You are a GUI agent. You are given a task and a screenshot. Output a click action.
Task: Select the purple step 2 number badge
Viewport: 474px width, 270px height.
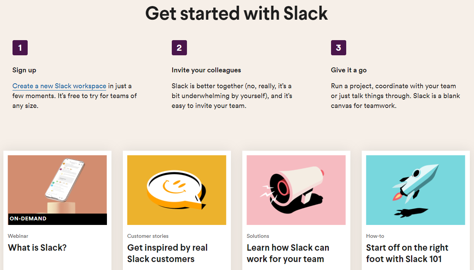[179, 48]
